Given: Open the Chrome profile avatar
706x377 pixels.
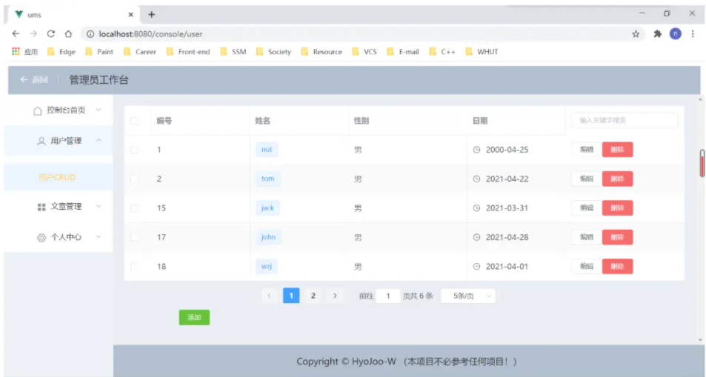Looking at the screenshot, I should click(676, 34).
